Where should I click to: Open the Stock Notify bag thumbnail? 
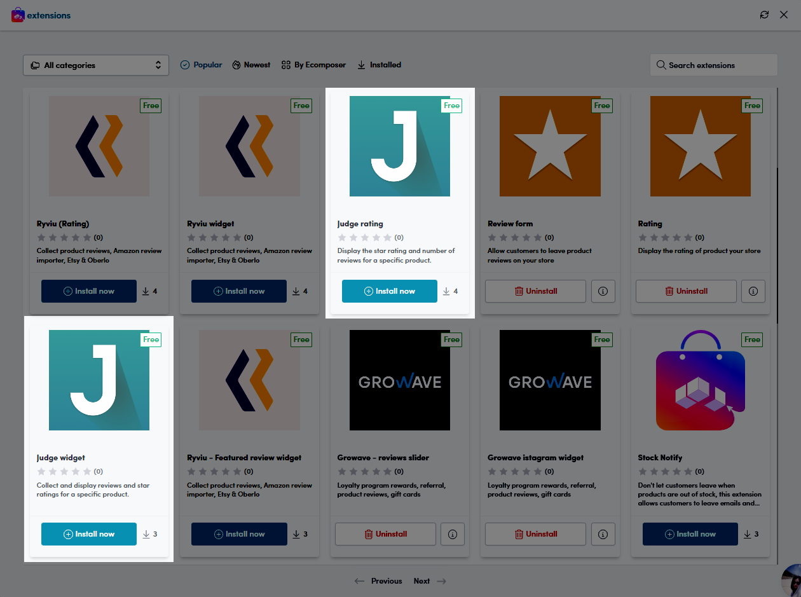701,380
